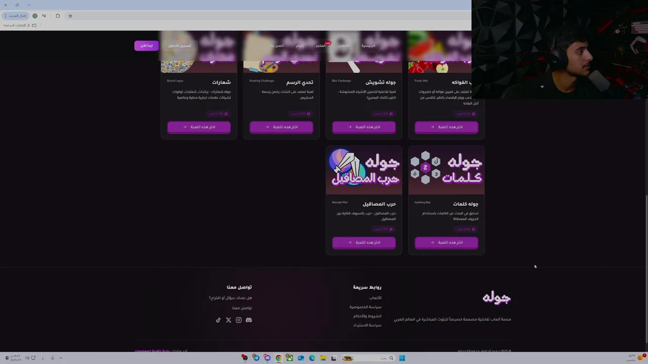This screenshot has width=648, height=364.
Task: Open the بارتنر nav item
Action: pos(300,45)
